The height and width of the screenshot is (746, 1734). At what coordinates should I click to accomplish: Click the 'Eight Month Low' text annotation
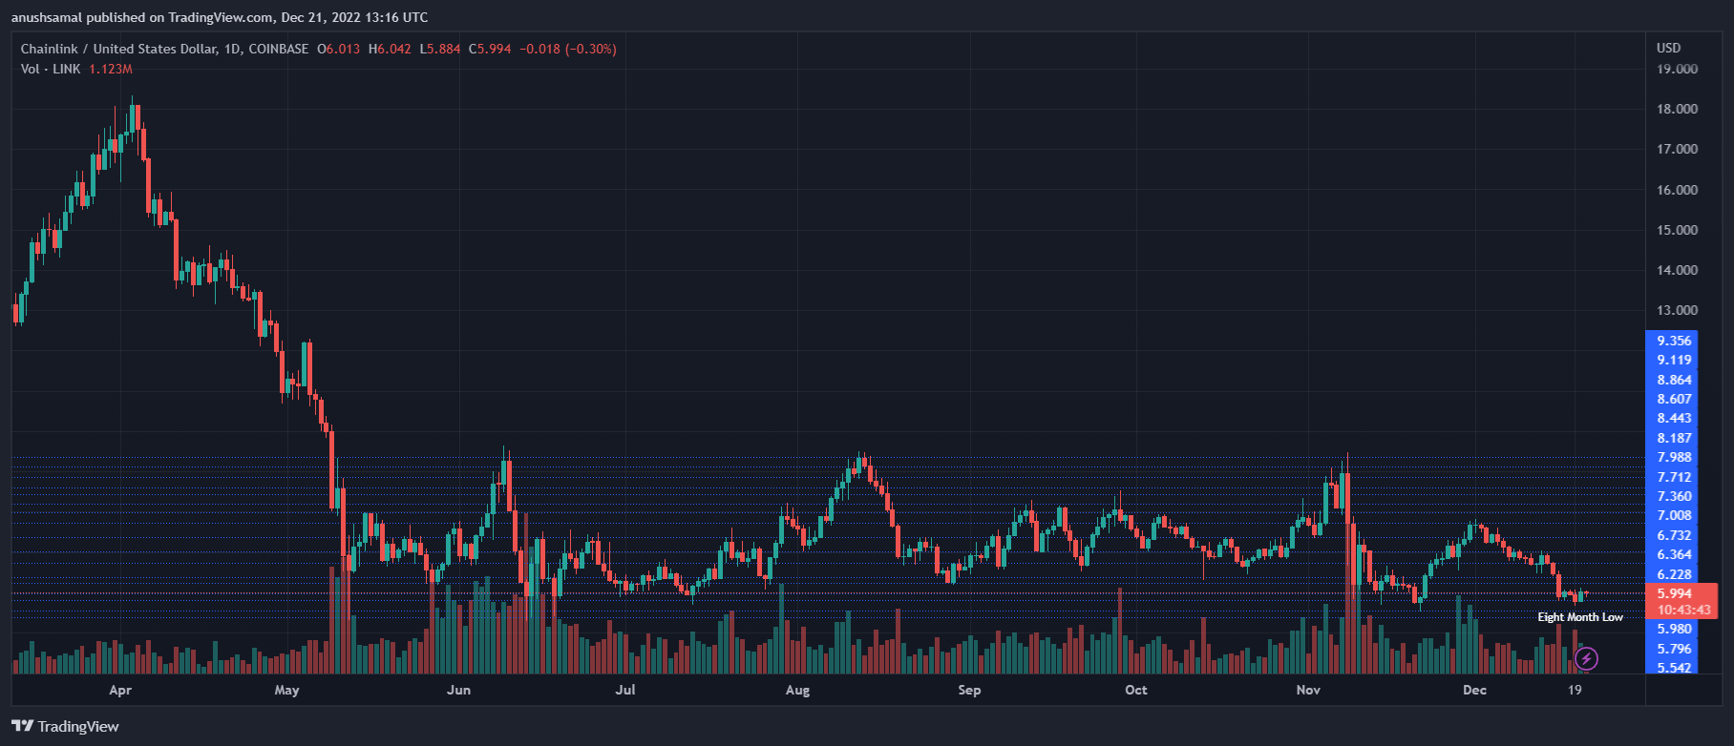click(x=1580, y=617)
